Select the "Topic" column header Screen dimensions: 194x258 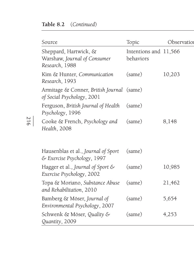[133, 42]
